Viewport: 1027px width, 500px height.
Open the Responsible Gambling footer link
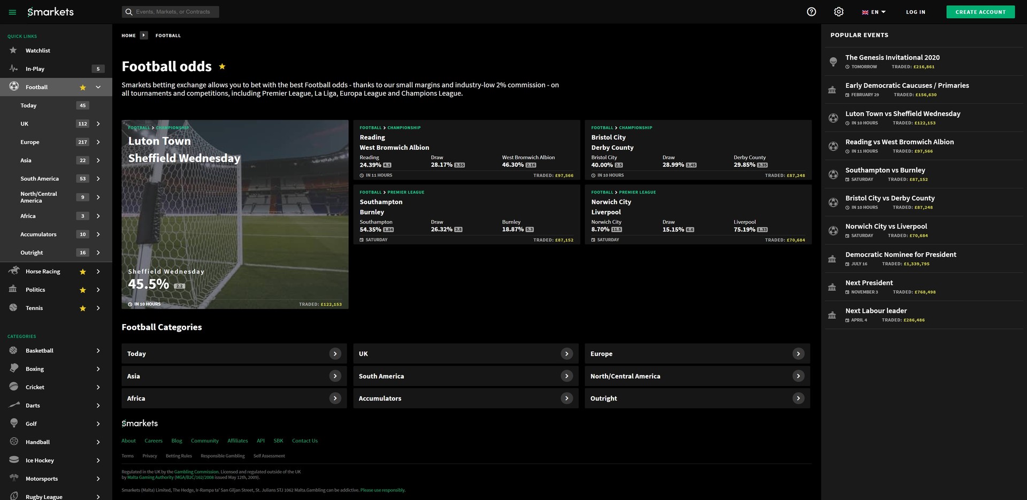pos(223,456)
